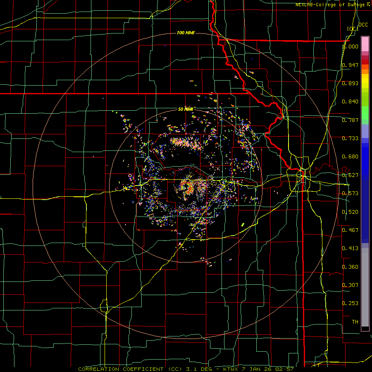Click the 50 NMI range ring label
The width and height of the screenshot is (372, 372).
tap(186, 109)
